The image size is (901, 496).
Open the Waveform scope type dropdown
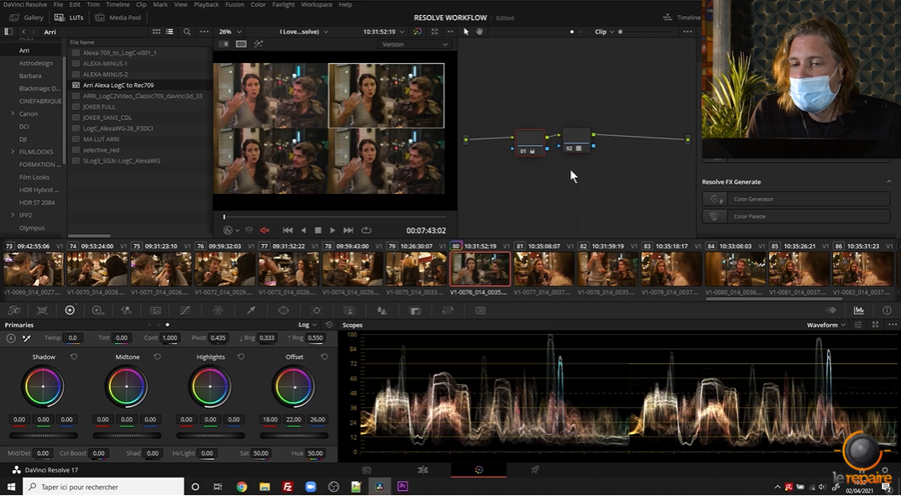click(x=826, y=325)
